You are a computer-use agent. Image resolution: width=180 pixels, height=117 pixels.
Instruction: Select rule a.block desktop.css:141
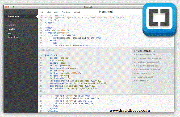[x=145, y=73]
